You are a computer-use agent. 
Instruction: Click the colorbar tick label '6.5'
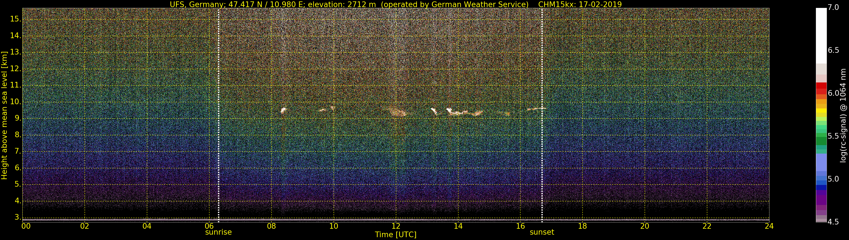pyautogui.click(x=833, y=50)
